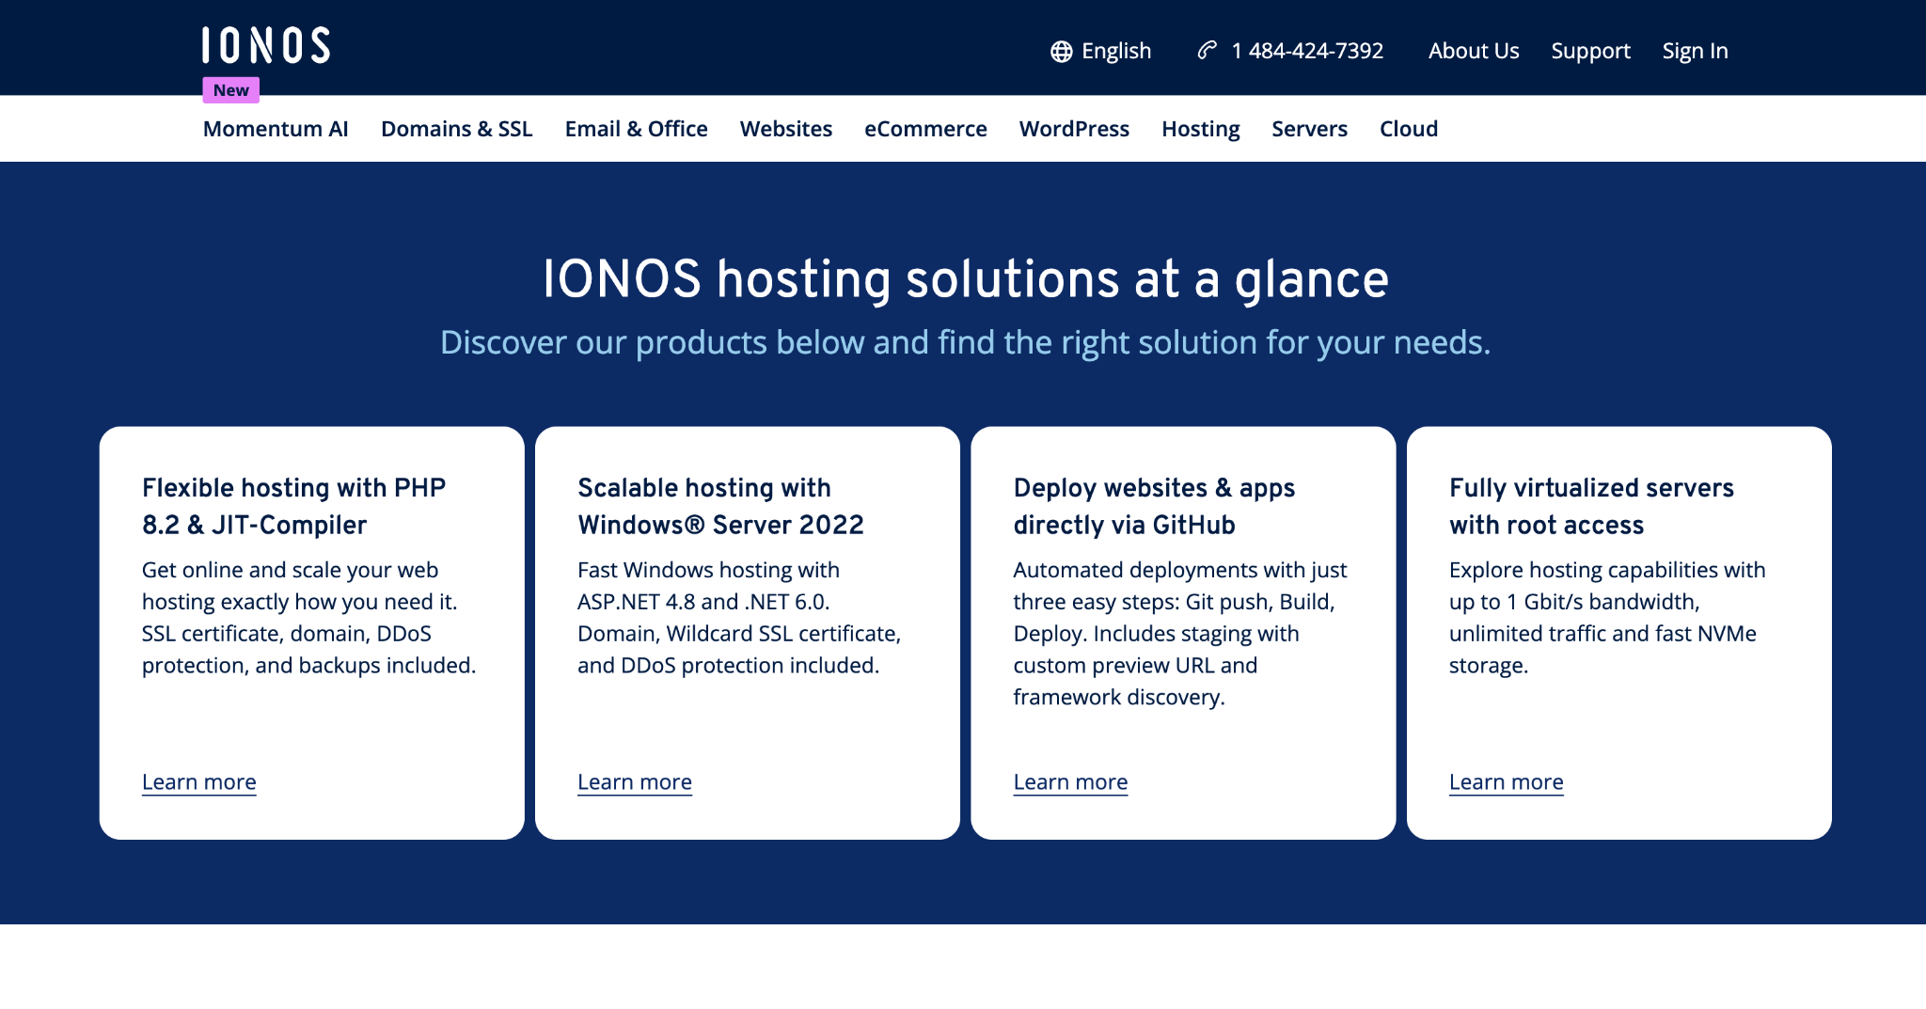The width and height of the screenshot is (1926, 1009).
Task: Open the eCommerce menu
Action: click(925, 129)
